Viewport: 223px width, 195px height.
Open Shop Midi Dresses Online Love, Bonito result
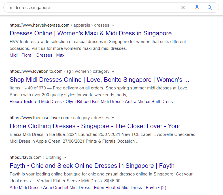point(99,80)
